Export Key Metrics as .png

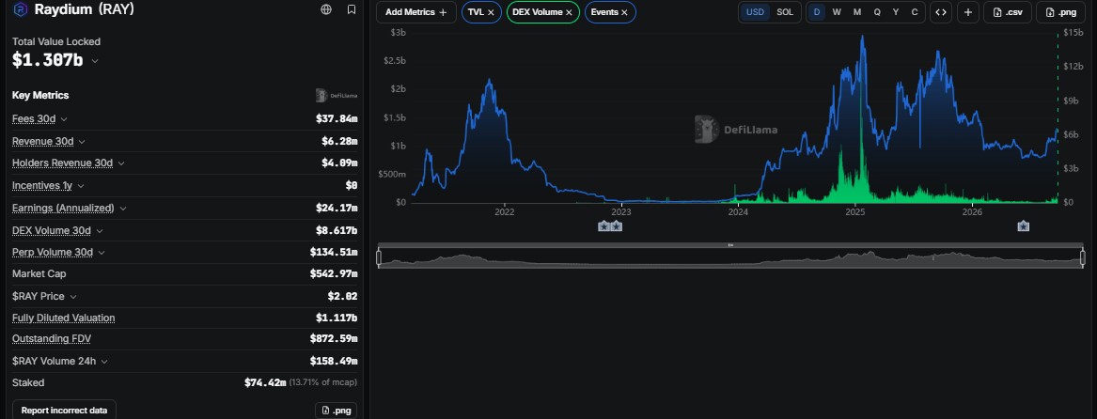[337, 411]
